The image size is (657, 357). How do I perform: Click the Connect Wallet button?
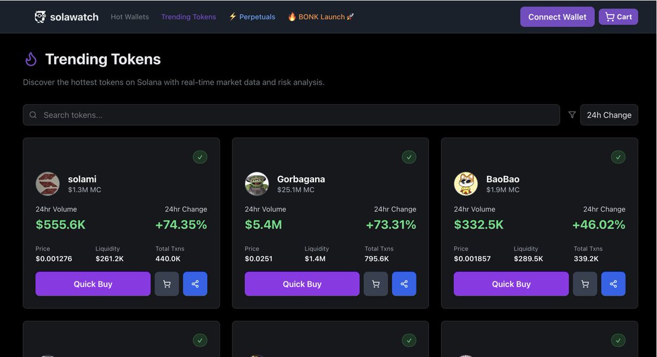(x=557, y=17)
